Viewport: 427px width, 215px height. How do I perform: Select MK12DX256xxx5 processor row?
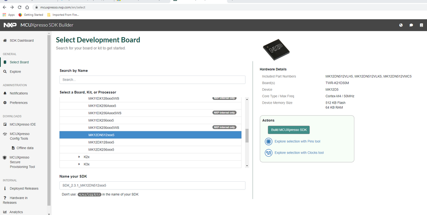(150, 150)
